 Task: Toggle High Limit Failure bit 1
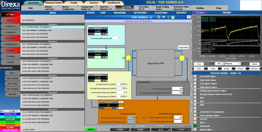[x=195, y=80]
